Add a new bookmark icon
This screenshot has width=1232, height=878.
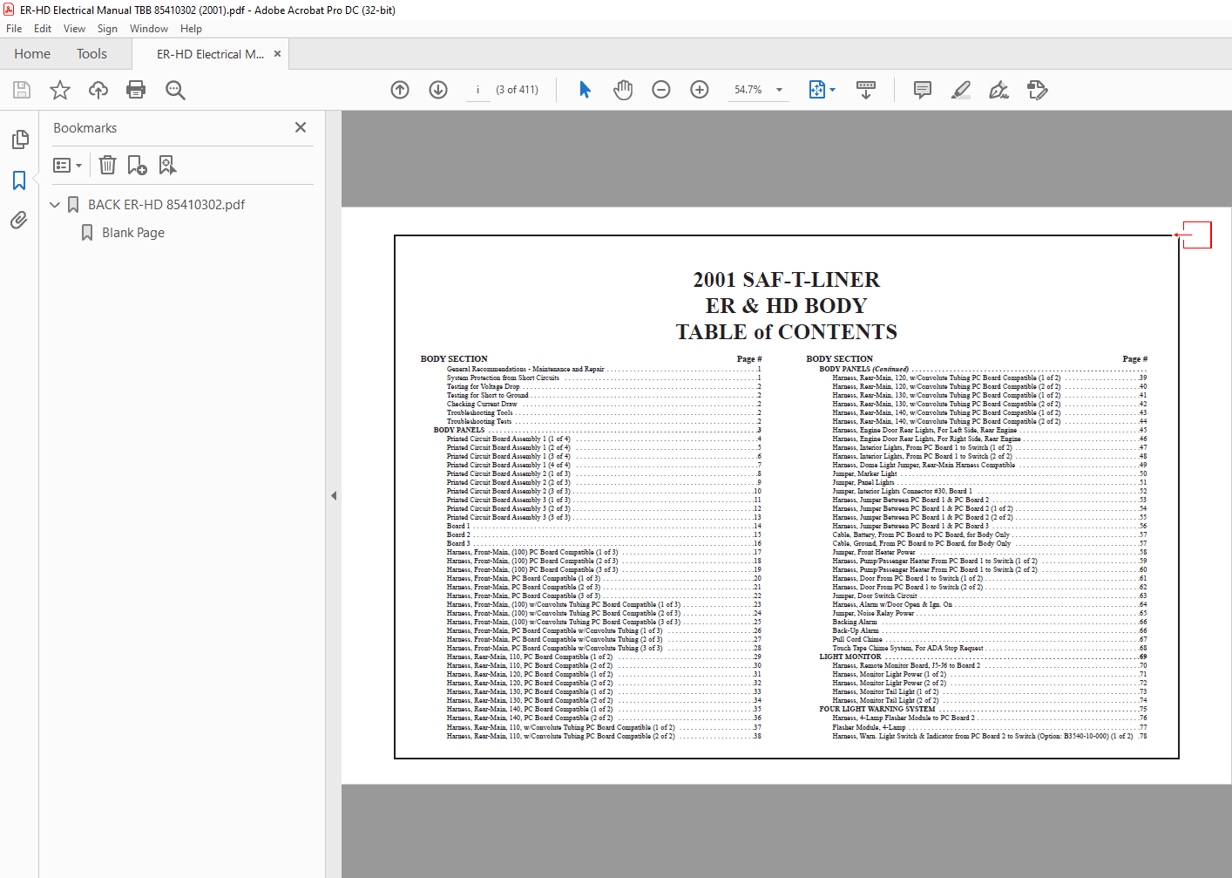(138, 165)
